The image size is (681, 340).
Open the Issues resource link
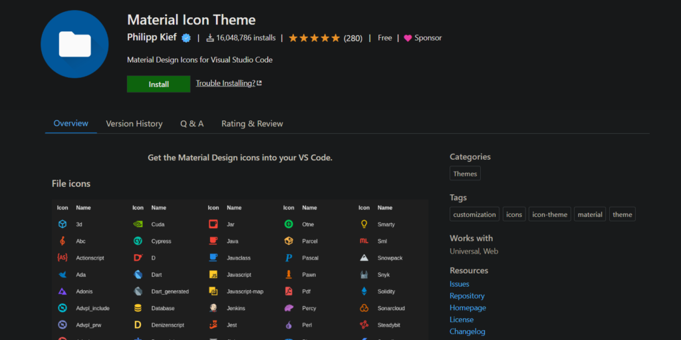[460, 284]
